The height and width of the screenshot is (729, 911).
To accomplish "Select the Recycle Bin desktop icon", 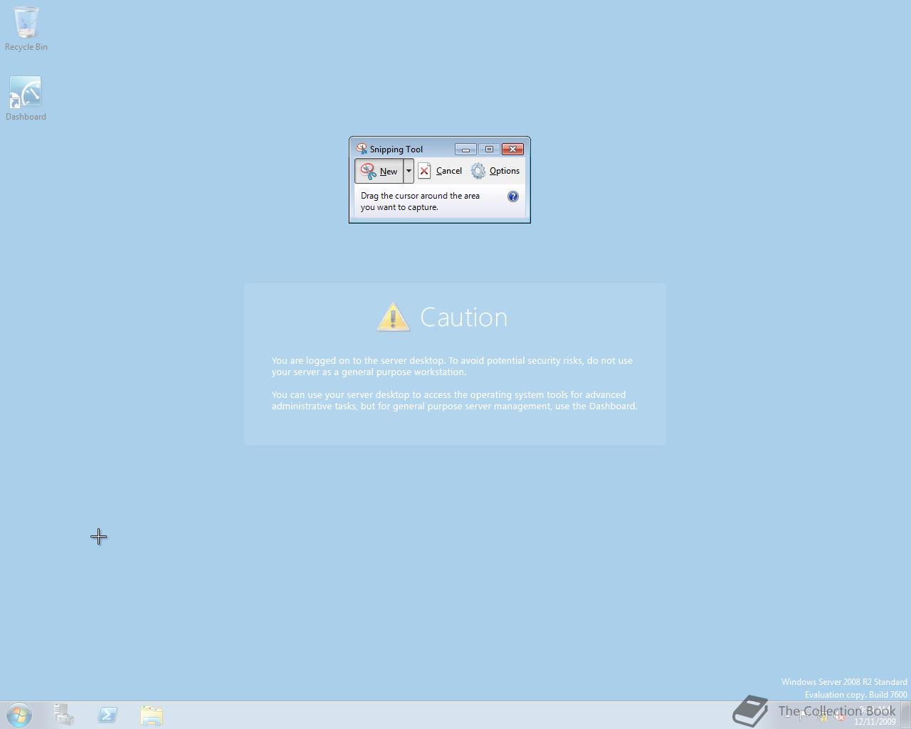I will (x=26, y=29).
